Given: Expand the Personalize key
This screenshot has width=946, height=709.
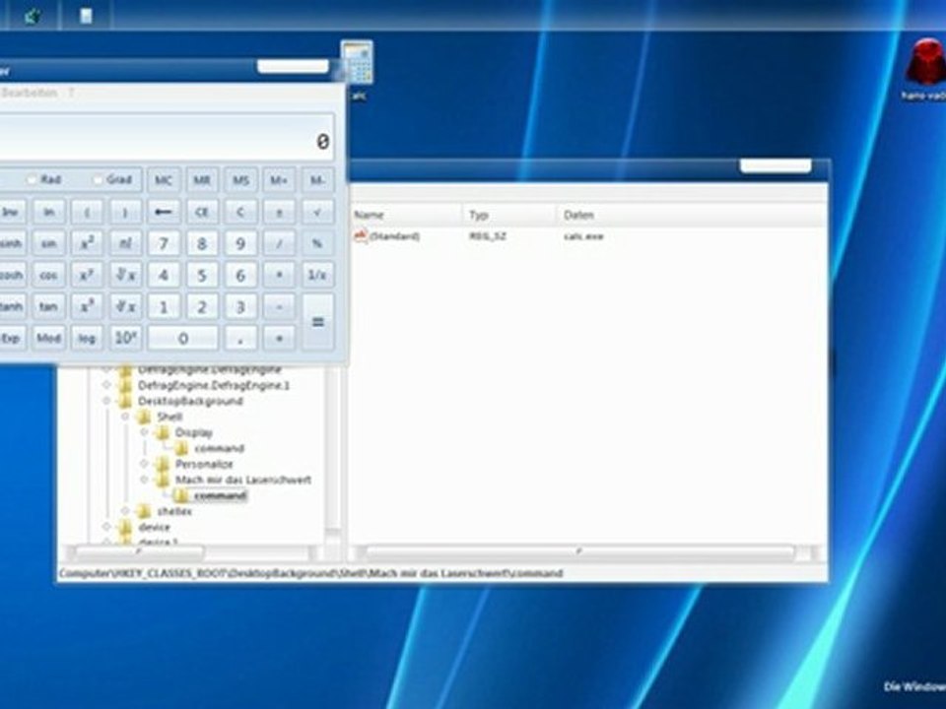Looking at the screenshot, I should (x=144, y=464).
